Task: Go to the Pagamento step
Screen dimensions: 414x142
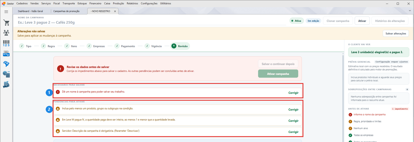Action: [125, 46]
